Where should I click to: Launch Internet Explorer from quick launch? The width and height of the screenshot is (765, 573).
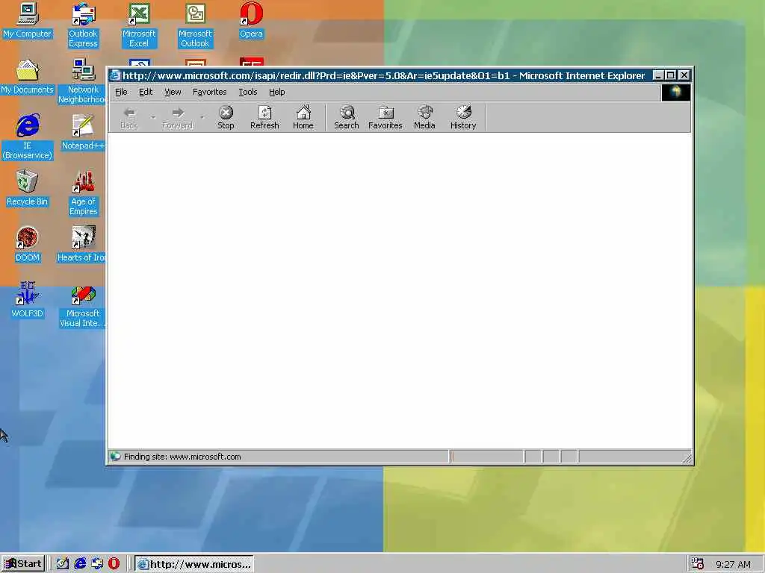point(80,564)
